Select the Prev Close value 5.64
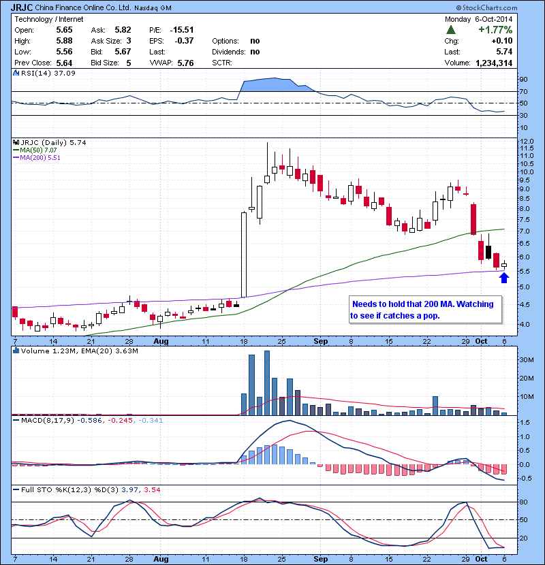The width and height of the screenshot is (545, 565). 64,63
